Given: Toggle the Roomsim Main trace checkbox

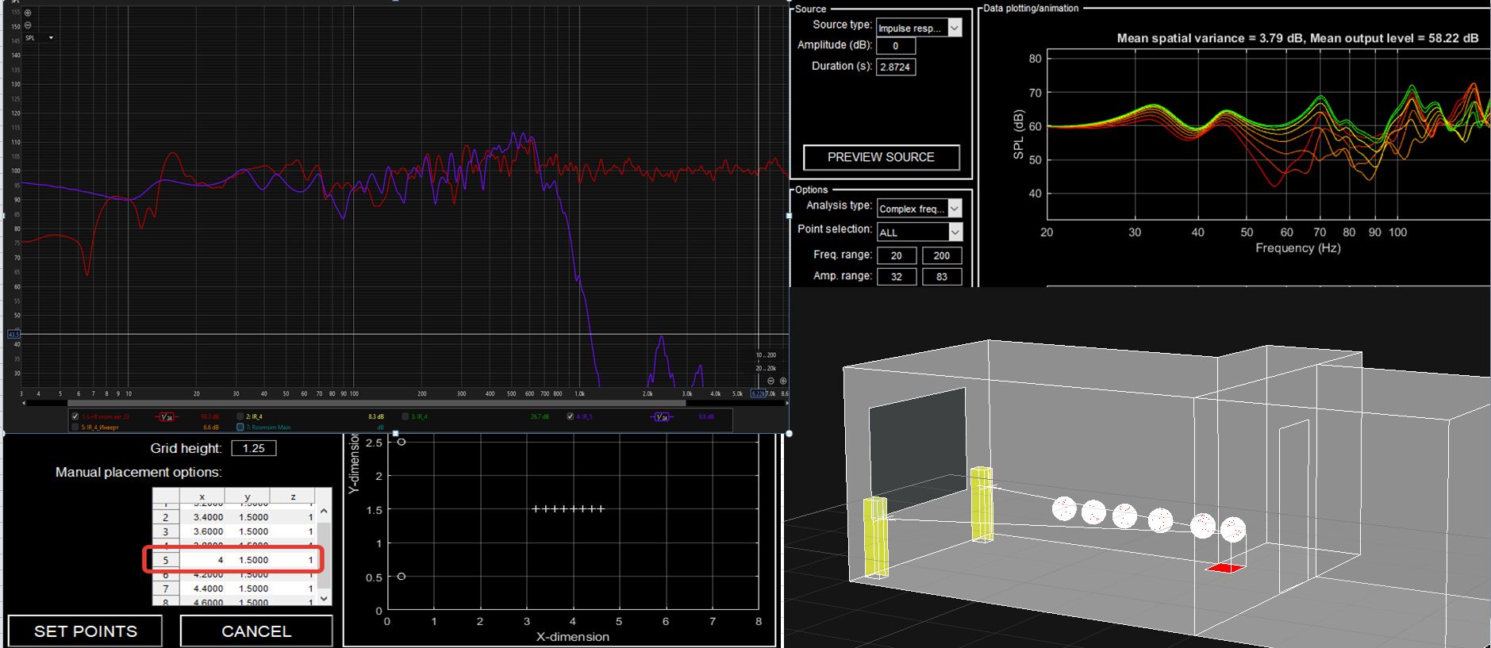Looking at the screenshot, I should pos(240,427).
